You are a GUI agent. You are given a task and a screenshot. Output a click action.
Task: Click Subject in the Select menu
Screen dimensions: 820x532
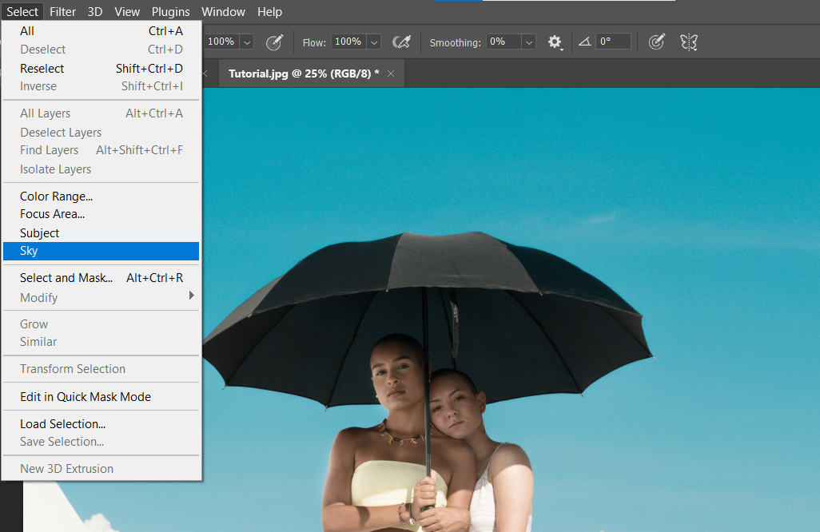[x=40, y=233]
